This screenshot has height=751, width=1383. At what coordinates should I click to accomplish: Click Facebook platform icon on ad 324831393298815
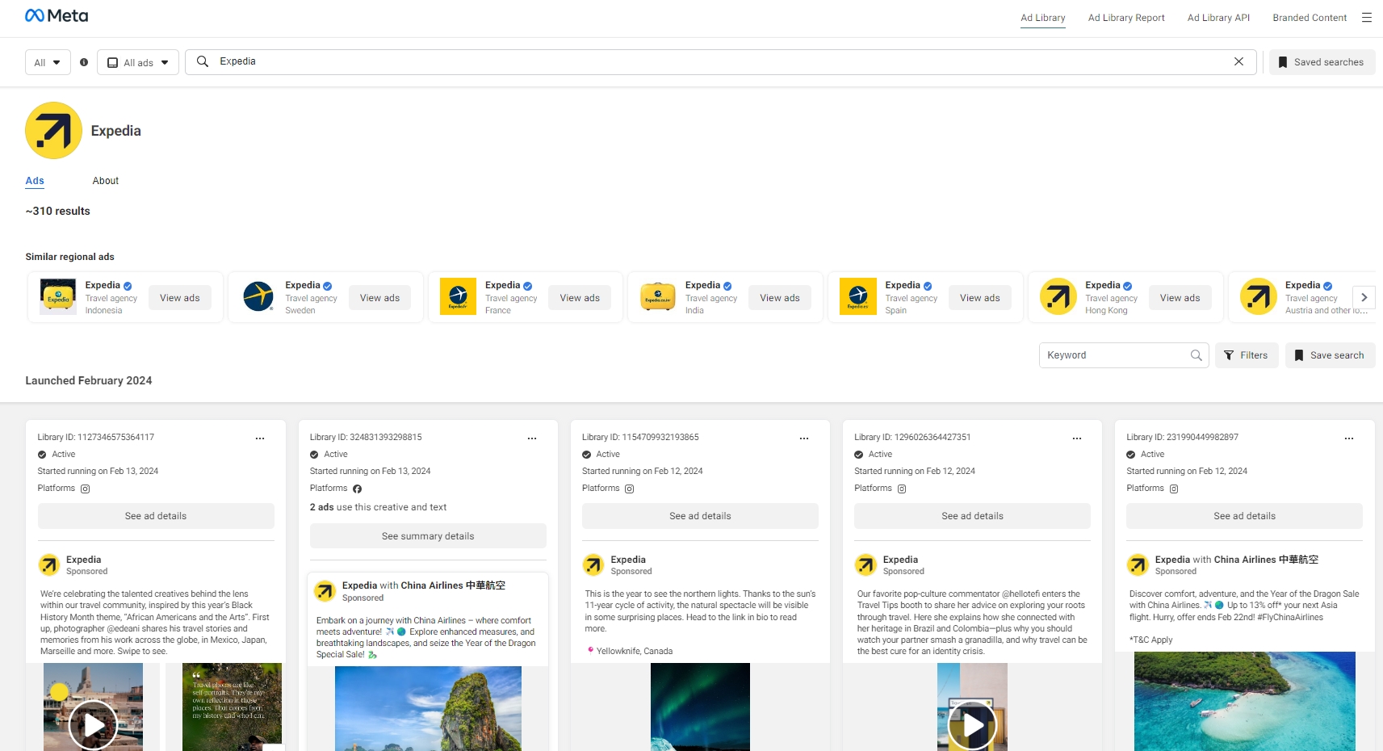tap(358, 489)
